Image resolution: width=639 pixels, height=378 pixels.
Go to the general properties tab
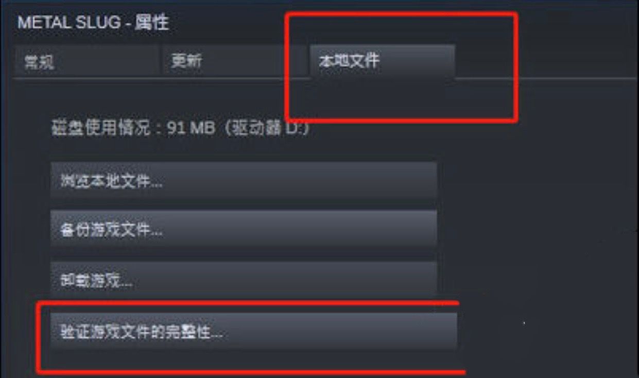click(x=86, y=61)
